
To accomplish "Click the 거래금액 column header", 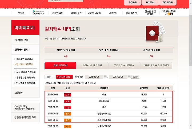I will pos(144,88).
